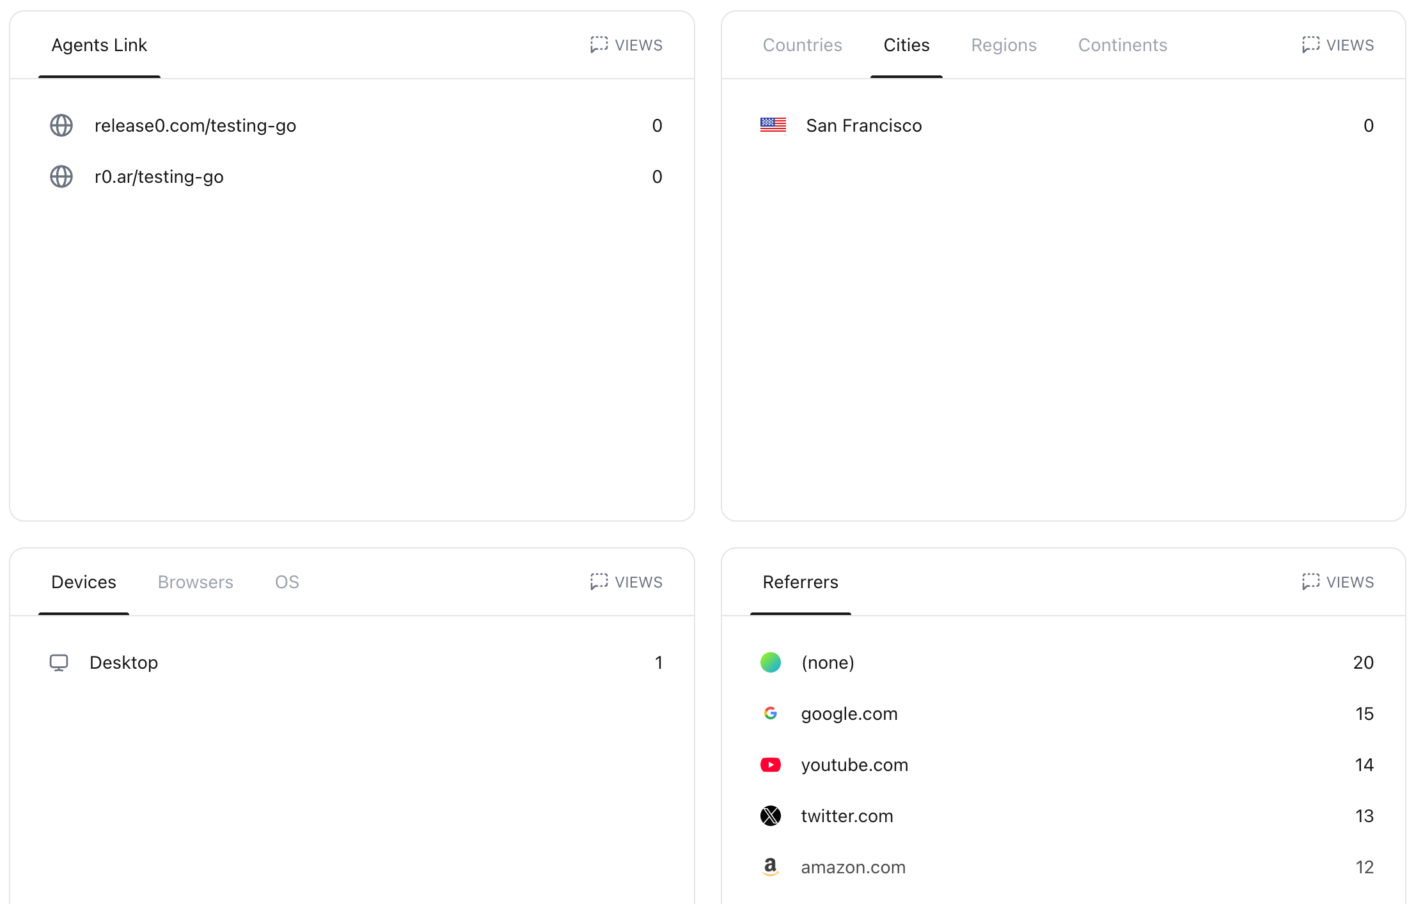This screenshot has width=1416, height=904.
Task: Switch to the Countries tab
Action: (x=802, y=45)
